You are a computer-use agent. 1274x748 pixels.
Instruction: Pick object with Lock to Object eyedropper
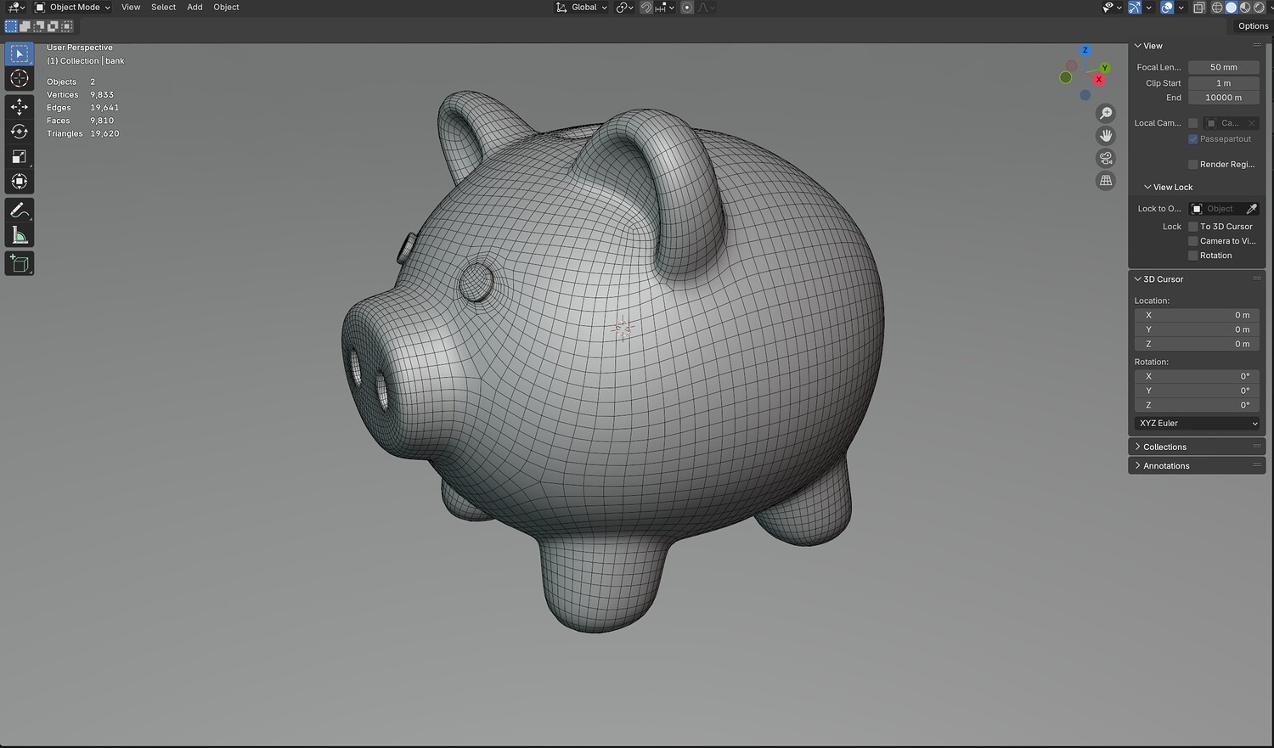pos(1251,209)
